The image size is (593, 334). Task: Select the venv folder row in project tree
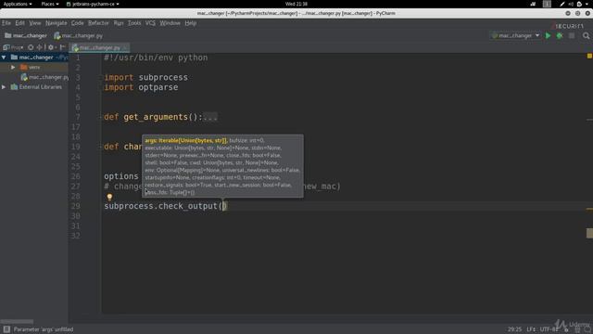click(x=34, y=67)
